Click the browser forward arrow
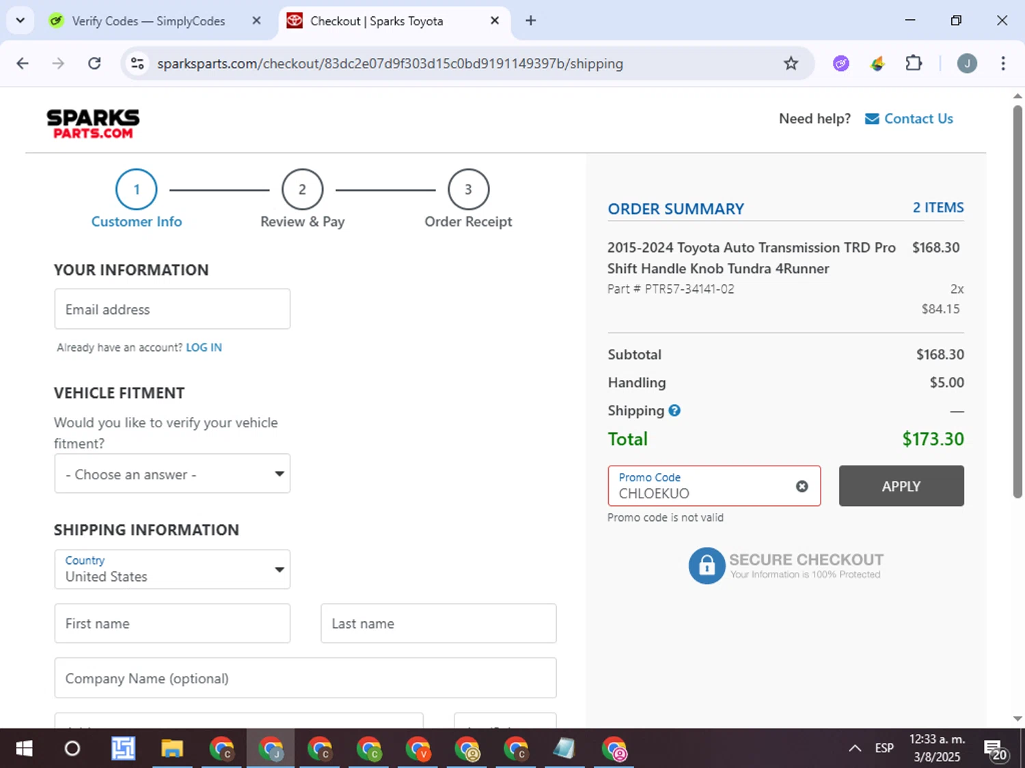This screenshot has height=768, width=1025. [59, 63]
